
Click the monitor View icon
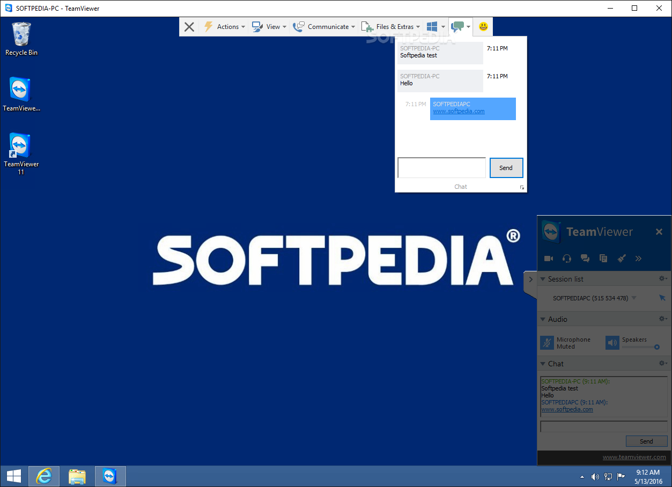click(x=257, y=27)
